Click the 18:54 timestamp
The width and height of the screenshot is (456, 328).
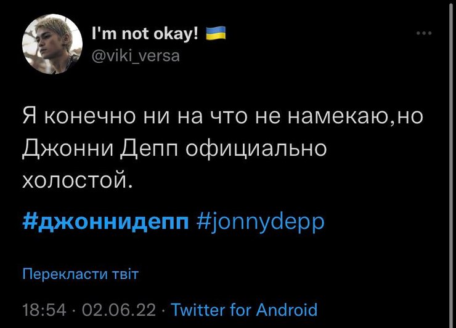pyautogui.click(x=44, y=310)
